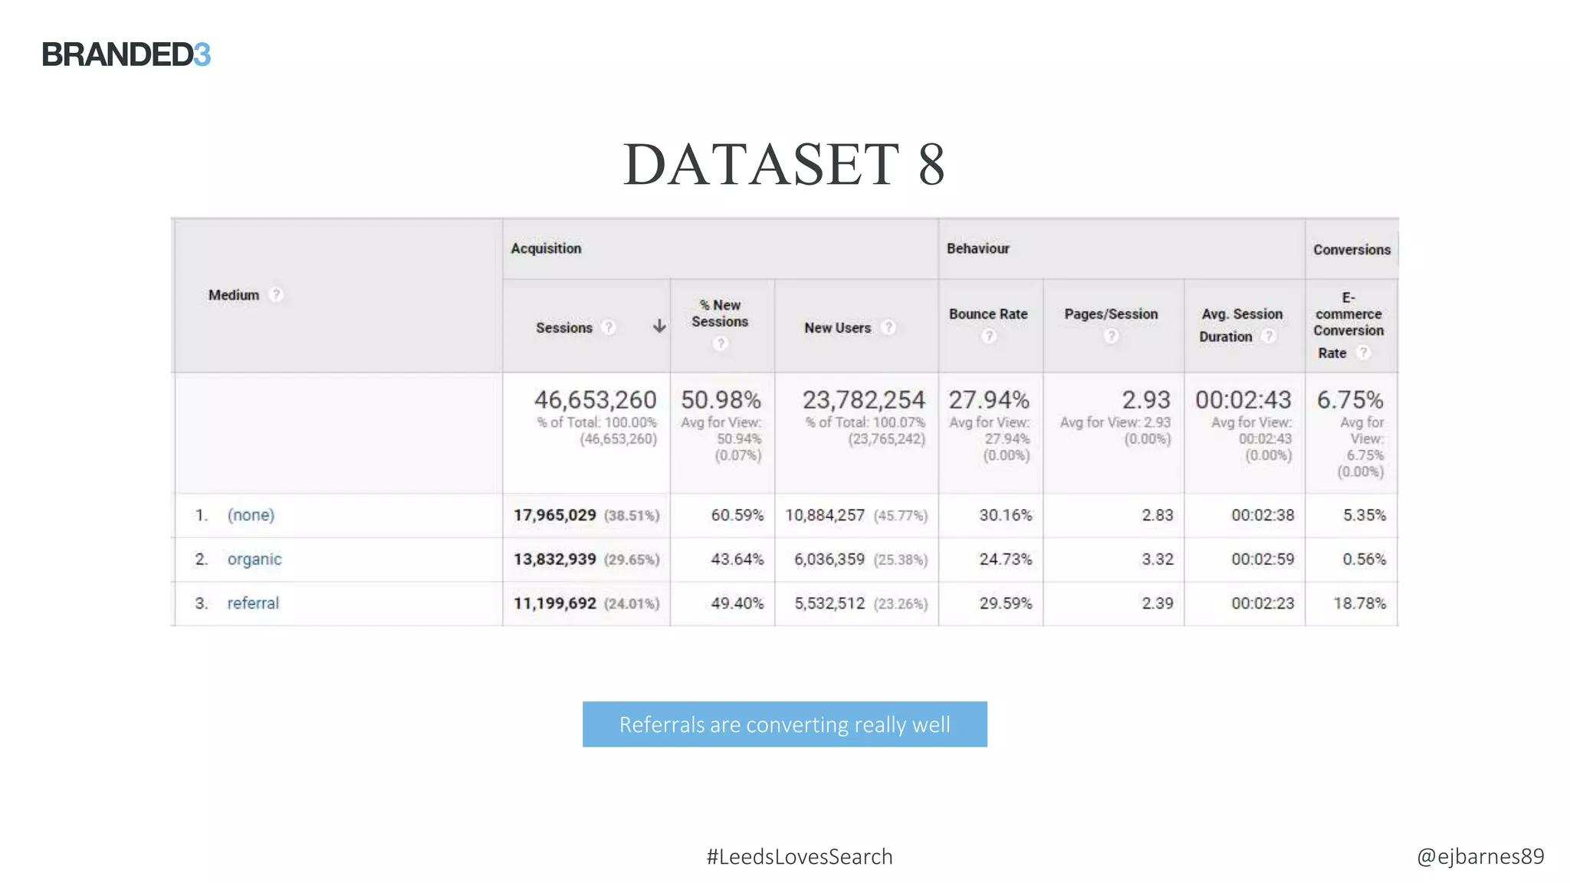Click pages per session value 2.83

tap(1157, 515)
